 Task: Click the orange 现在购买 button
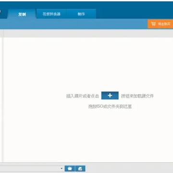coord(161,24)
